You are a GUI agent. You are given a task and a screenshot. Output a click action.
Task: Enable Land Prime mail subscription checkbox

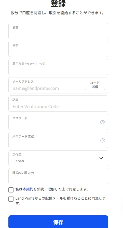(11, 199)
